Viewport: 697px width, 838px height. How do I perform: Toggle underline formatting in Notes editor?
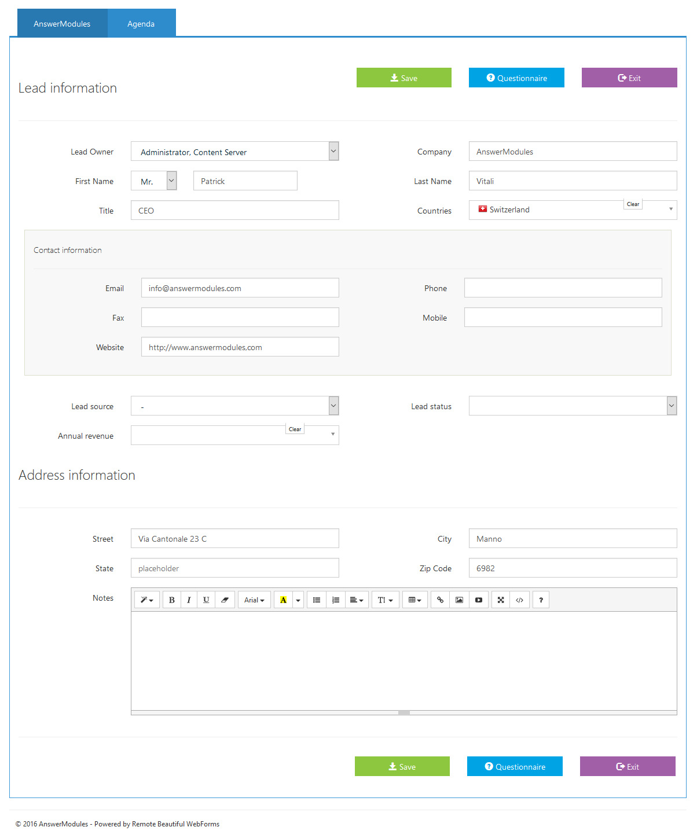click(206, 600)
